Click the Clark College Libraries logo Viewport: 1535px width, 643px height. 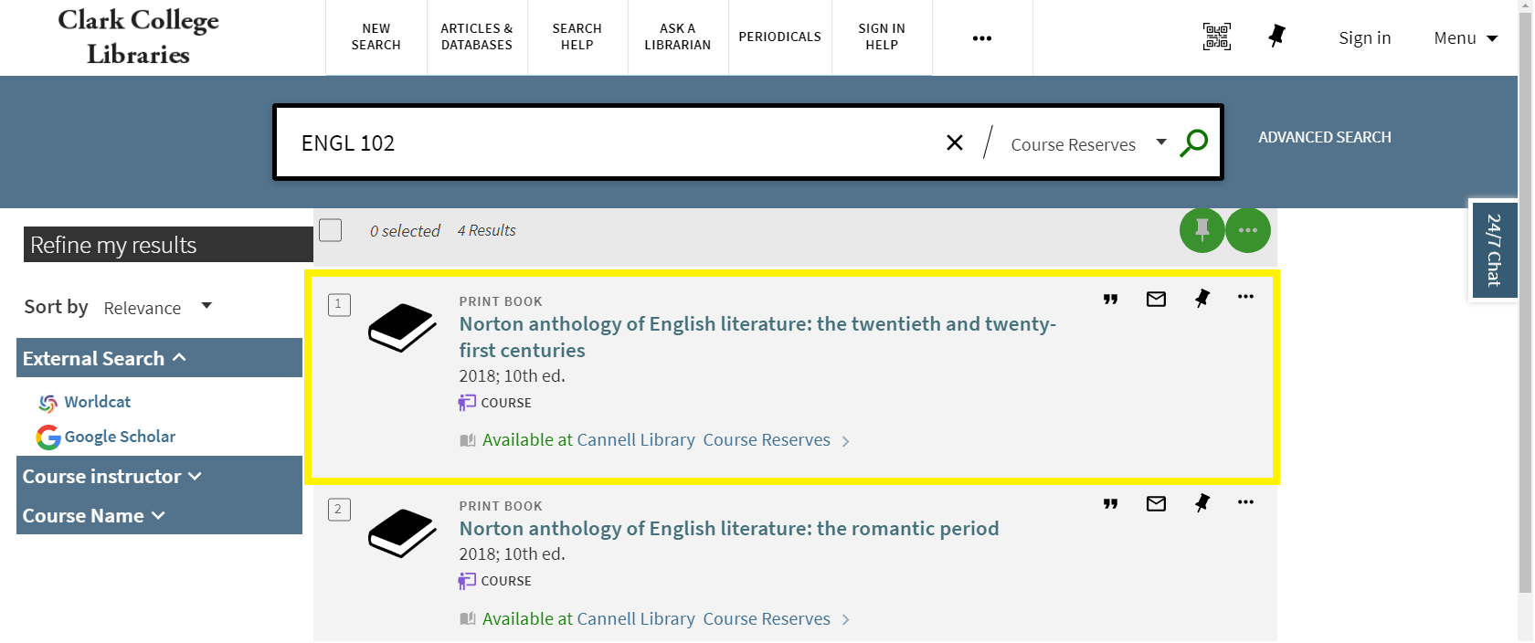[138, 37]
